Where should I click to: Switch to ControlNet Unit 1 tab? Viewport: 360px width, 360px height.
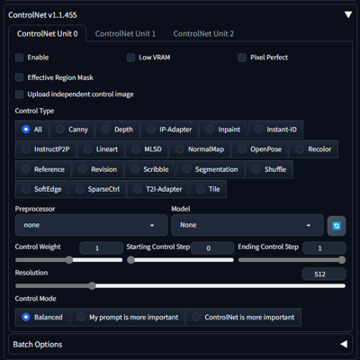pos(125,33)
